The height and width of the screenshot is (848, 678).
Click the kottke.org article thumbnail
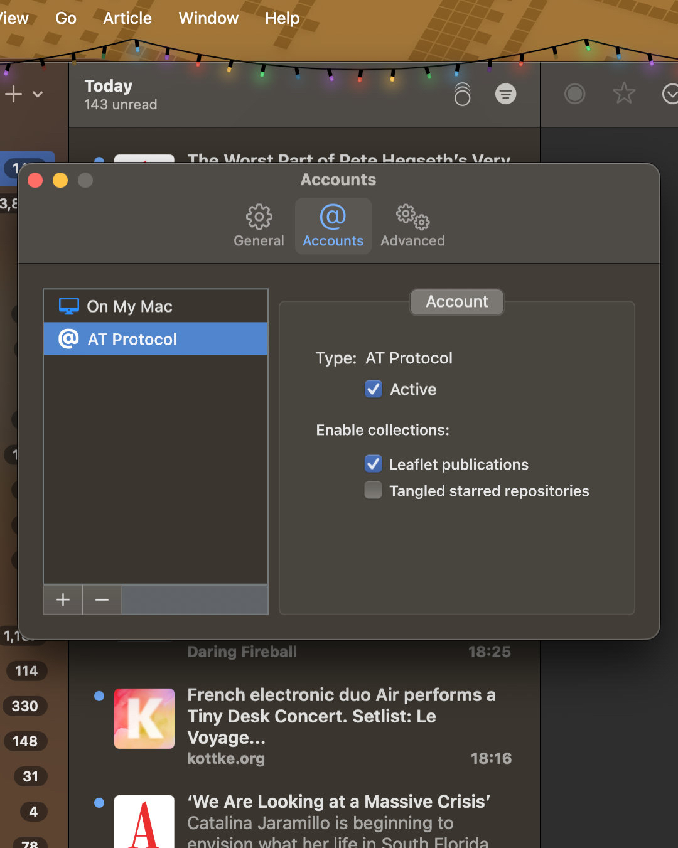pyautogui.click(x=144, y=719)
